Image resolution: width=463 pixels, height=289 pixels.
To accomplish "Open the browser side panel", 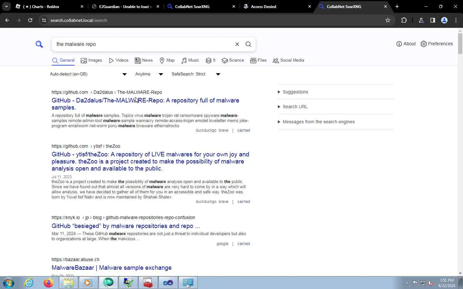I will (x=433, y=20).
